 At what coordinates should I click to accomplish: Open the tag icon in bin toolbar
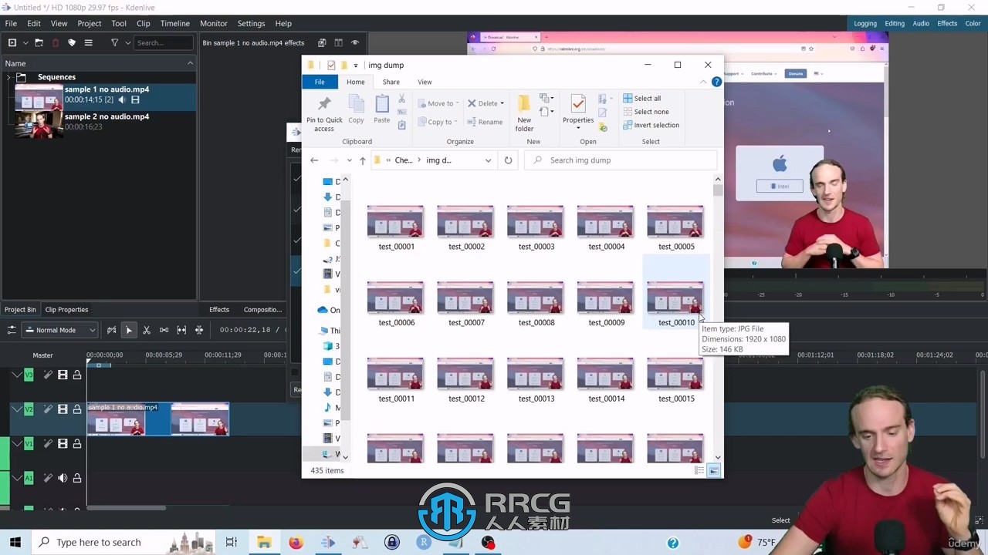pos(72,42)
